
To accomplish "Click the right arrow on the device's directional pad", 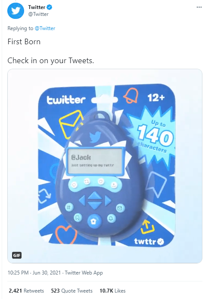I will click(x=108, y=201).
